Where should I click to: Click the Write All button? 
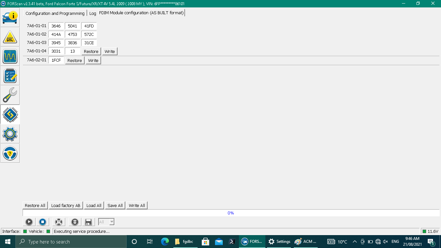pos(137,205)
